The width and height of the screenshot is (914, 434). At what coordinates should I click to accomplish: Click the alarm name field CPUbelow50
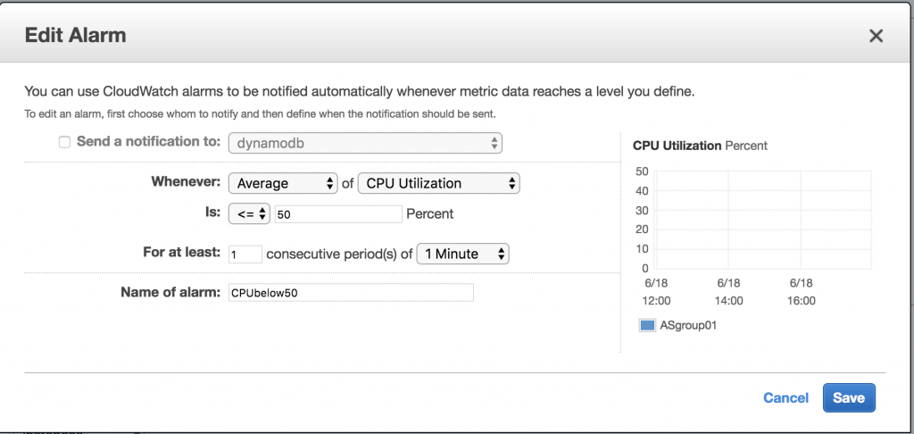point(351,293)
